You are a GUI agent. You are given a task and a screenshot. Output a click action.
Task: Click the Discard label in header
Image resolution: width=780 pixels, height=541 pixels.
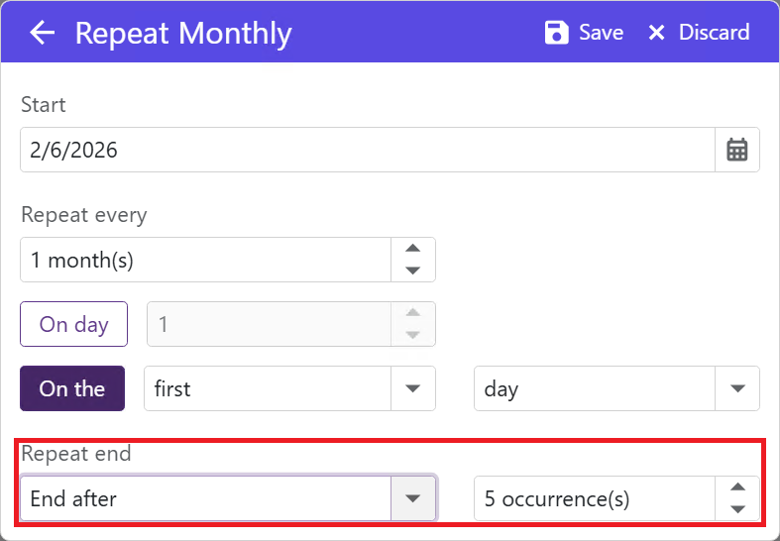click(714, 33)
